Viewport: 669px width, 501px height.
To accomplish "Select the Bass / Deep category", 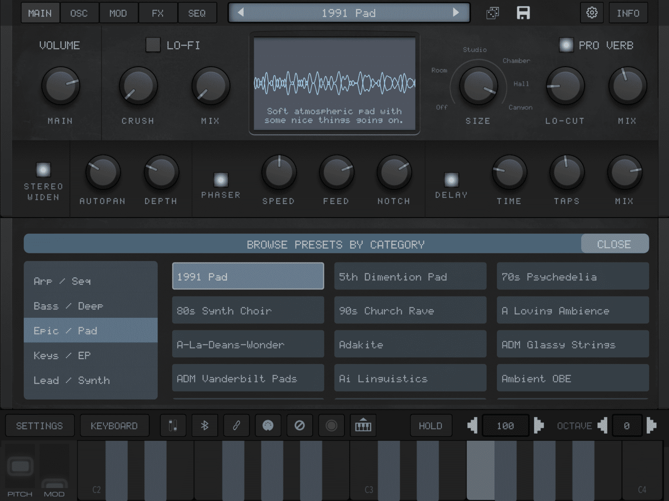I will point(91,306).
